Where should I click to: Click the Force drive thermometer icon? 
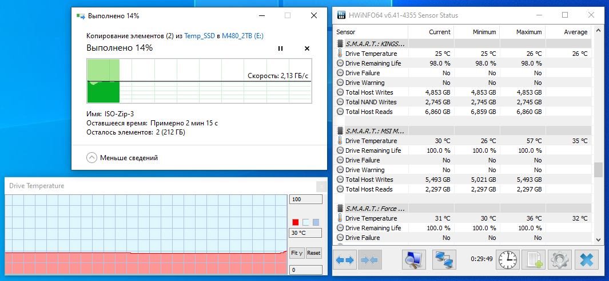click(x=340, y=218)
